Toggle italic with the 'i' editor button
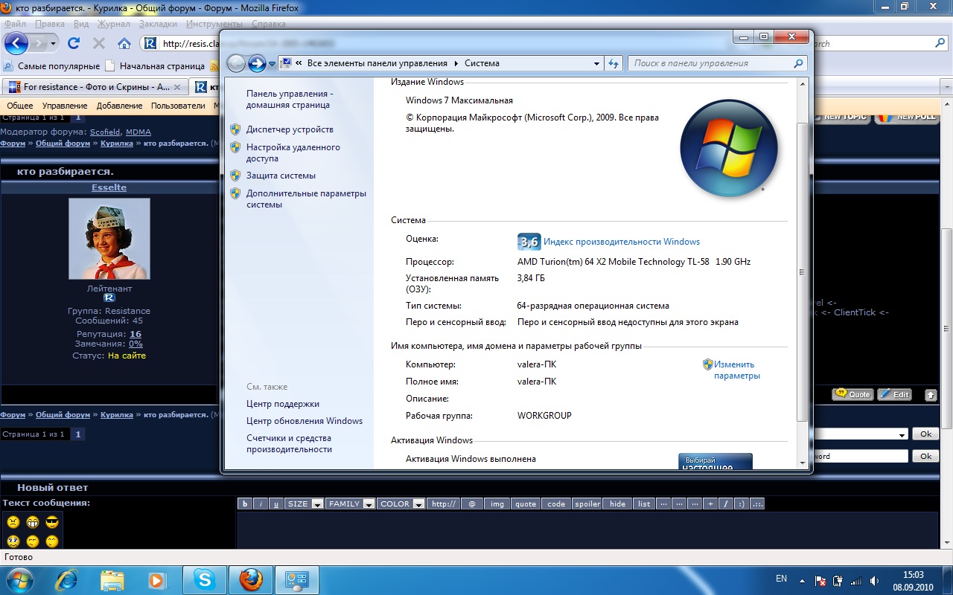Viewport: 953px width, 595px height. pos(261,504)
